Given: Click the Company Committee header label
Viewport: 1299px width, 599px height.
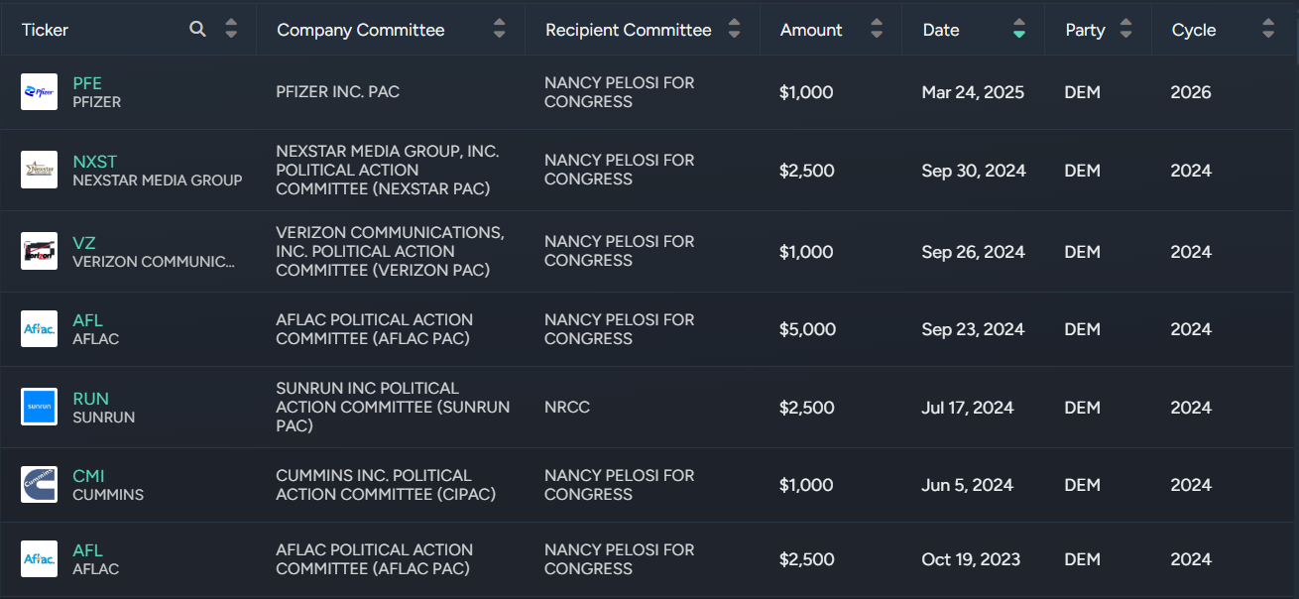Looking at the screenshot, I should point(361,30).
